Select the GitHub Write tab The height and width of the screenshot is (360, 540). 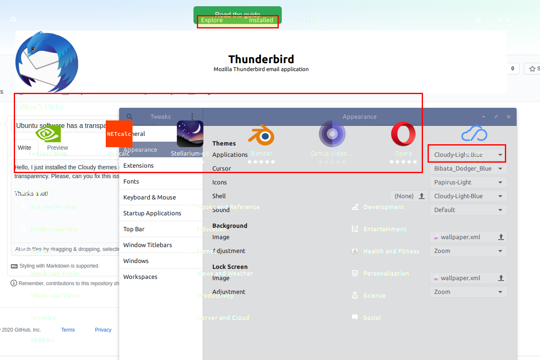(x=25, y=148)
